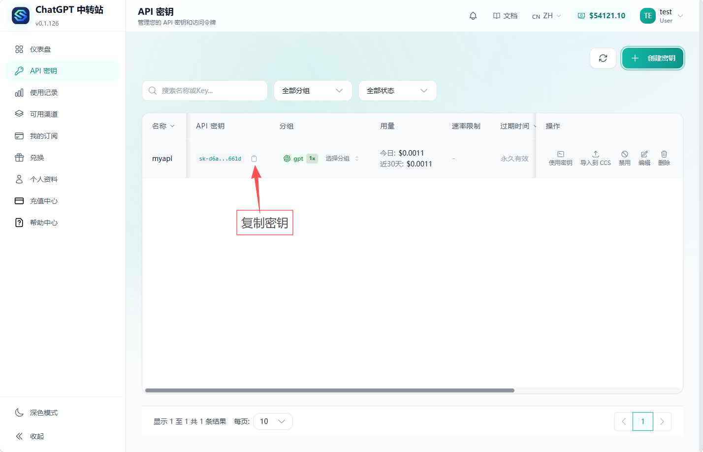
Task: Click the ChatGPT 中转站 logo icon
Action: click(21, 16)
